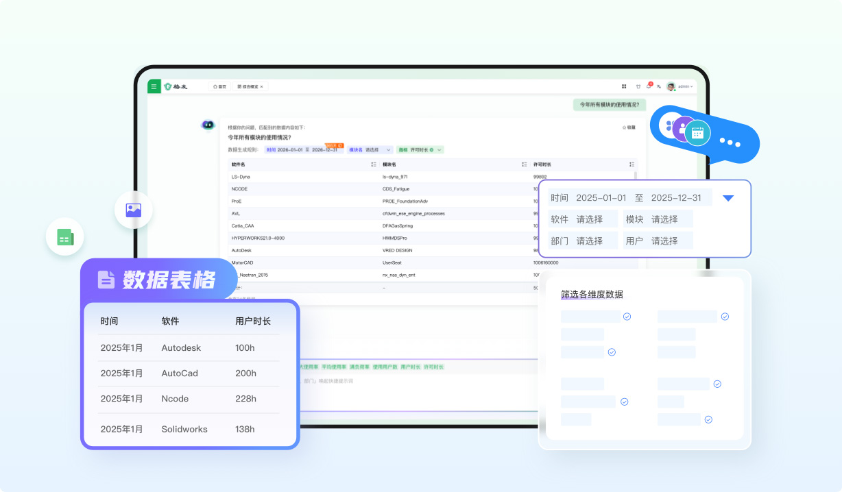
Task: Open the 软件 请选择 dropdown
Action: point(589,219)
